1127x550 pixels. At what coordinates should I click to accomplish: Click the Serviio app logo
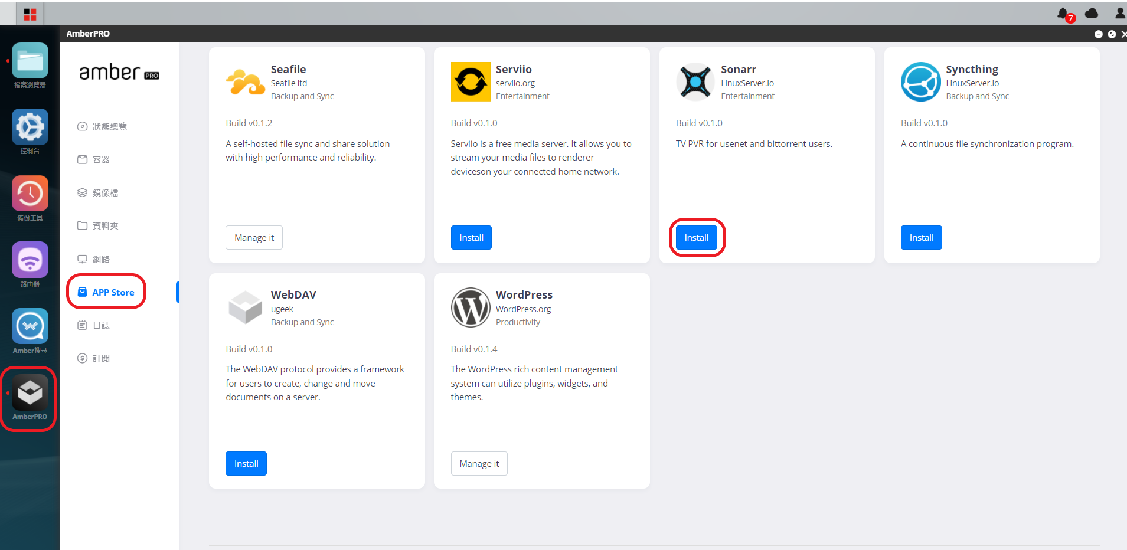point(471,82)
